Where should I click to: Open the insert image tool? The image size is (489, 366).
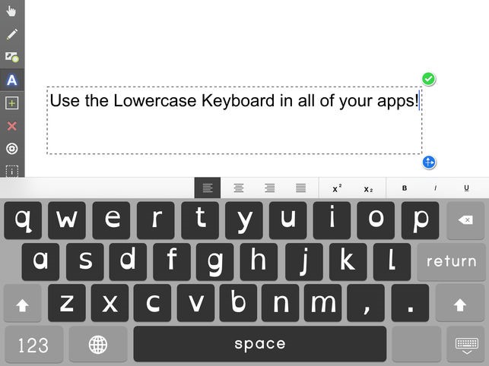coord(12,57)
